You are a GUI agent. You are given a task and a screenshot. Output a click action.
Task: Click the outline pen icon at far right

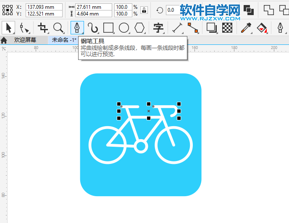coord(281,28)
